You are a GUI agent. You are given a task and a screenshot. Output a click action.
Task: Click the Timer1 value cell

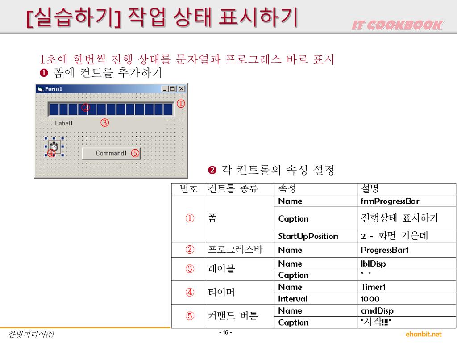point(407,287)
